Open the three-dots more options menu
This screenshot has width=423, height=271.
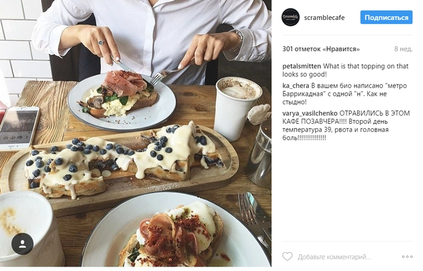click(x=407, y=257)
